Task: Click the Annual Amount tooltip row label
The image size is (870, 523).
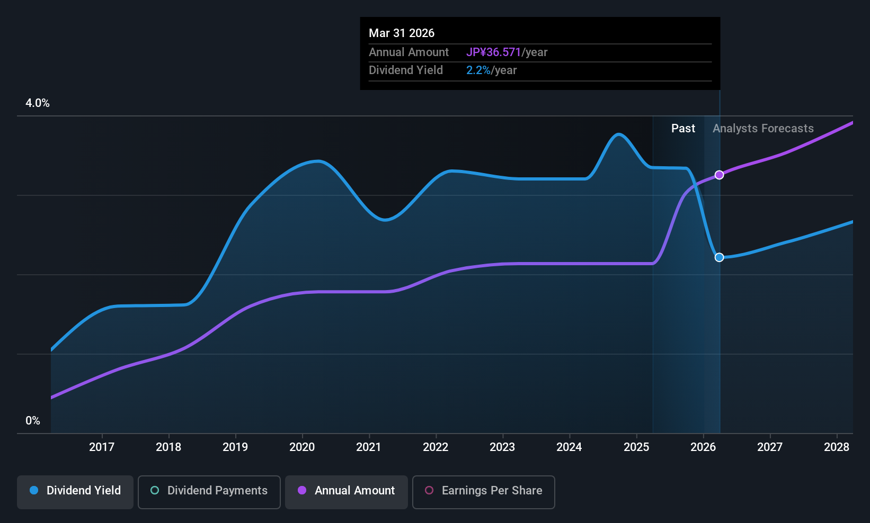Action: [x=409, y=52]
